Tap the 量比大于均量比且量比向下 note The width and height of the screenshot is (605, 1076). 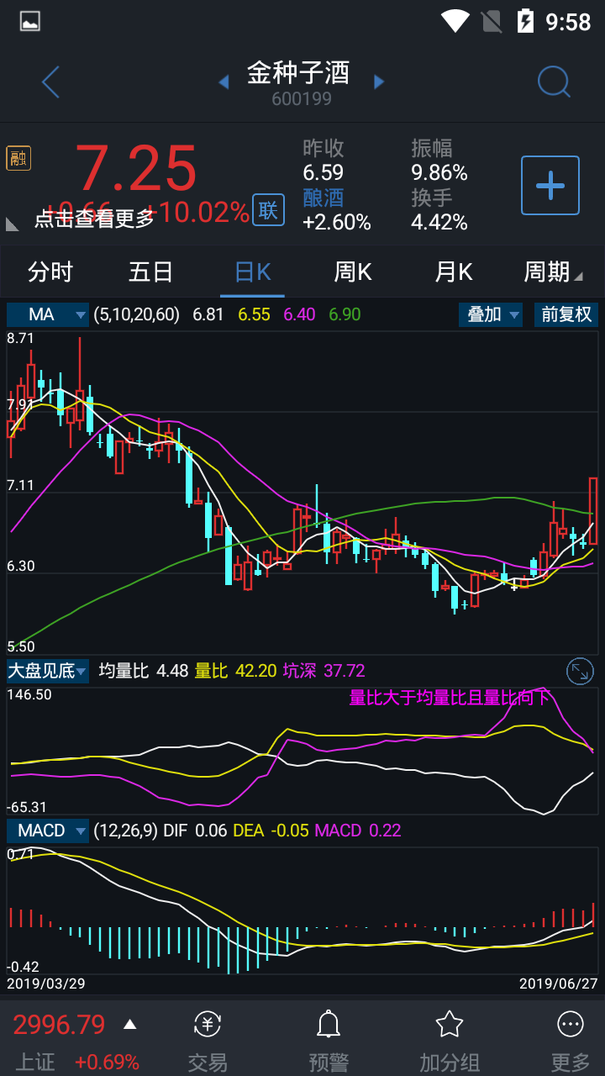[449, 697]
